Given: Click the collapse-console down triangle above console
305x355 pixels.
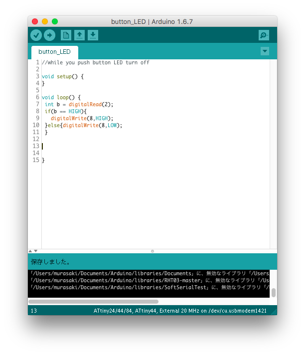Looking at the screenshot, I should [36, 251].
